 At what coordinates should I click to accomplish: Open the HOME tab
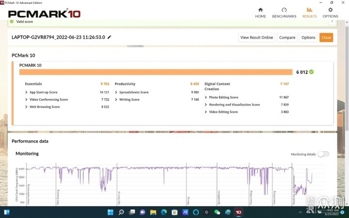click(x=260, y=13)
